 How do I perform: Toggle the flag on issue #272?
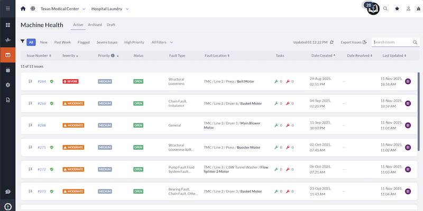coord(30,169)
